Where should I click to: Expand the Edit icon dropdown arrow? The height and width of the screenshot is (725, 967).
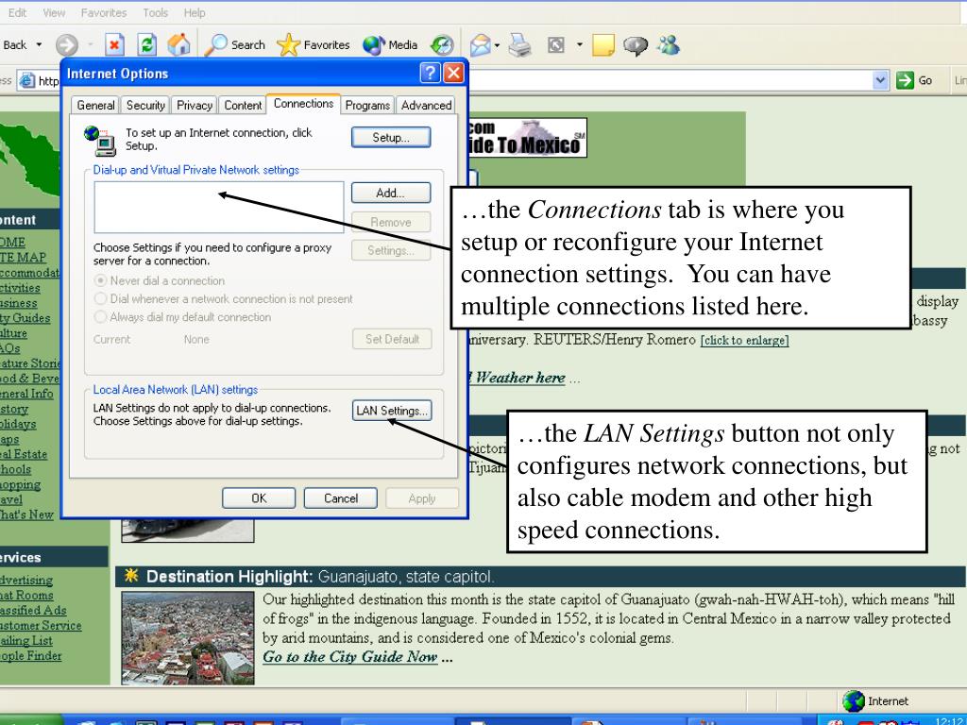tap(579, 45)
